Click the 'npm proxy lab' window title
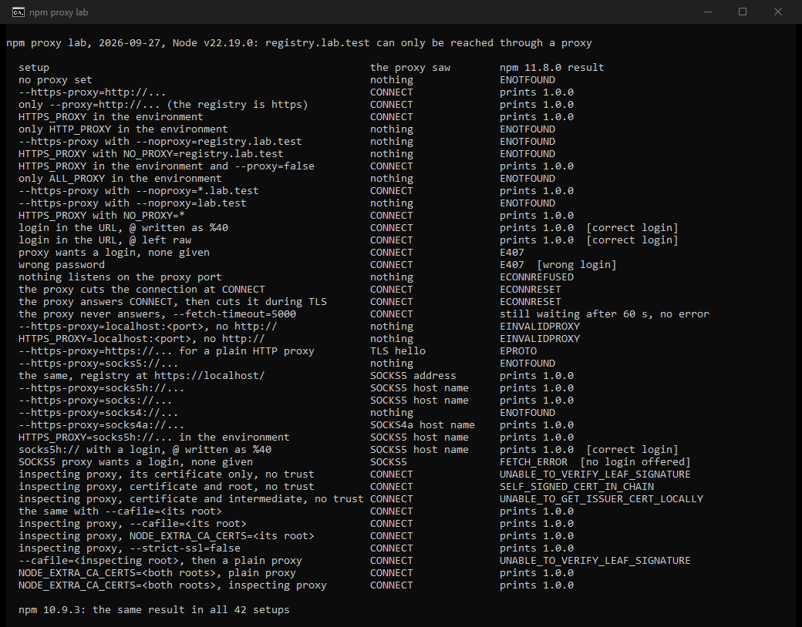The image size is (802, 627). 59,12
